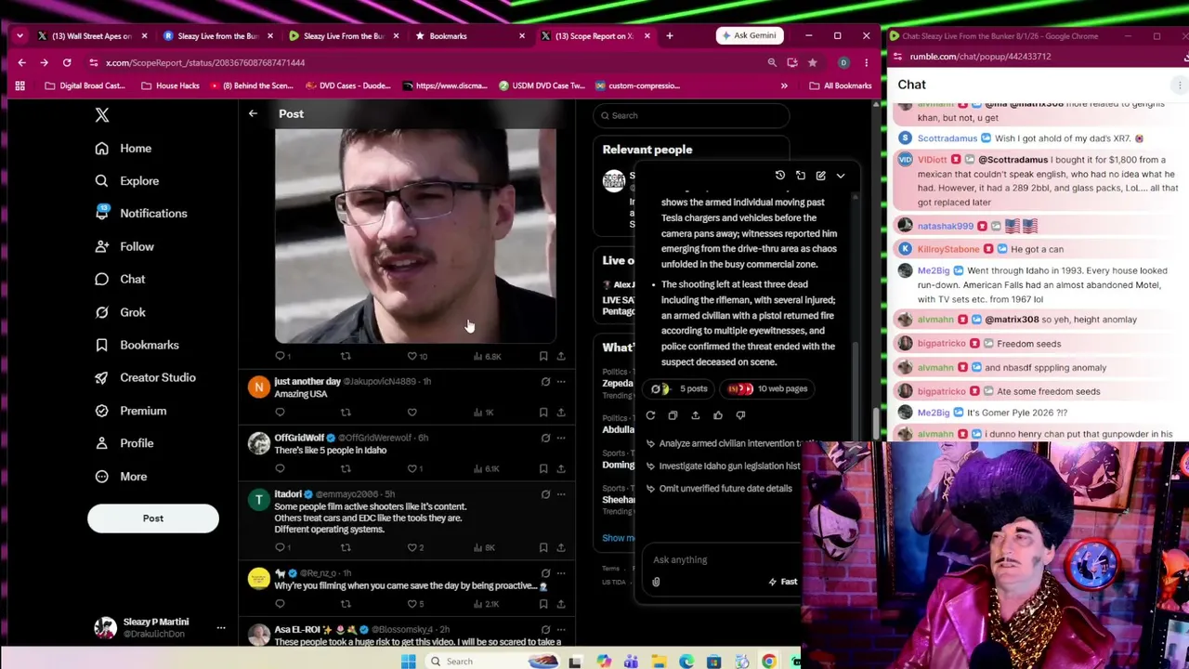Click the white Post button
The width and height of the screenshot is (1189, 669).
click(x=153, y=518)
